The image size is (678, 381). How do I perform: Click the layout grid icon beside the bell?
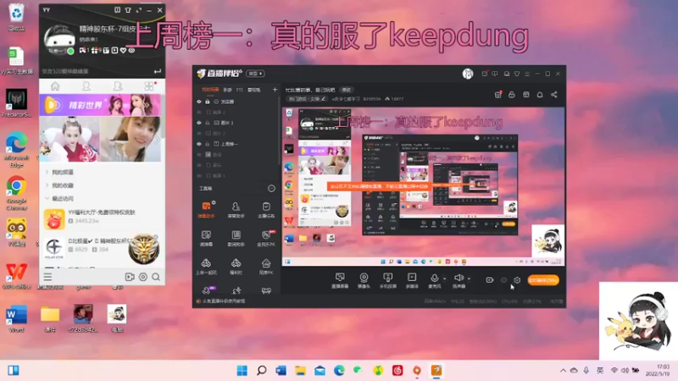tap(525, 95)
